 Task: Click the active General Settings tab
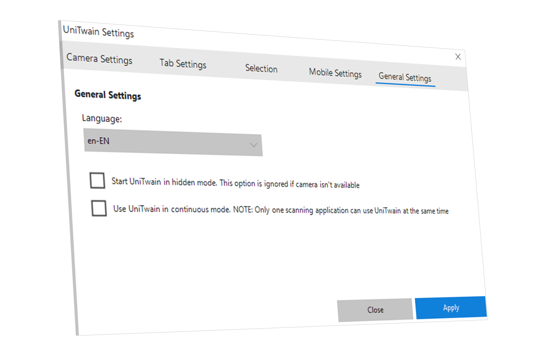(x=405, y=77)
